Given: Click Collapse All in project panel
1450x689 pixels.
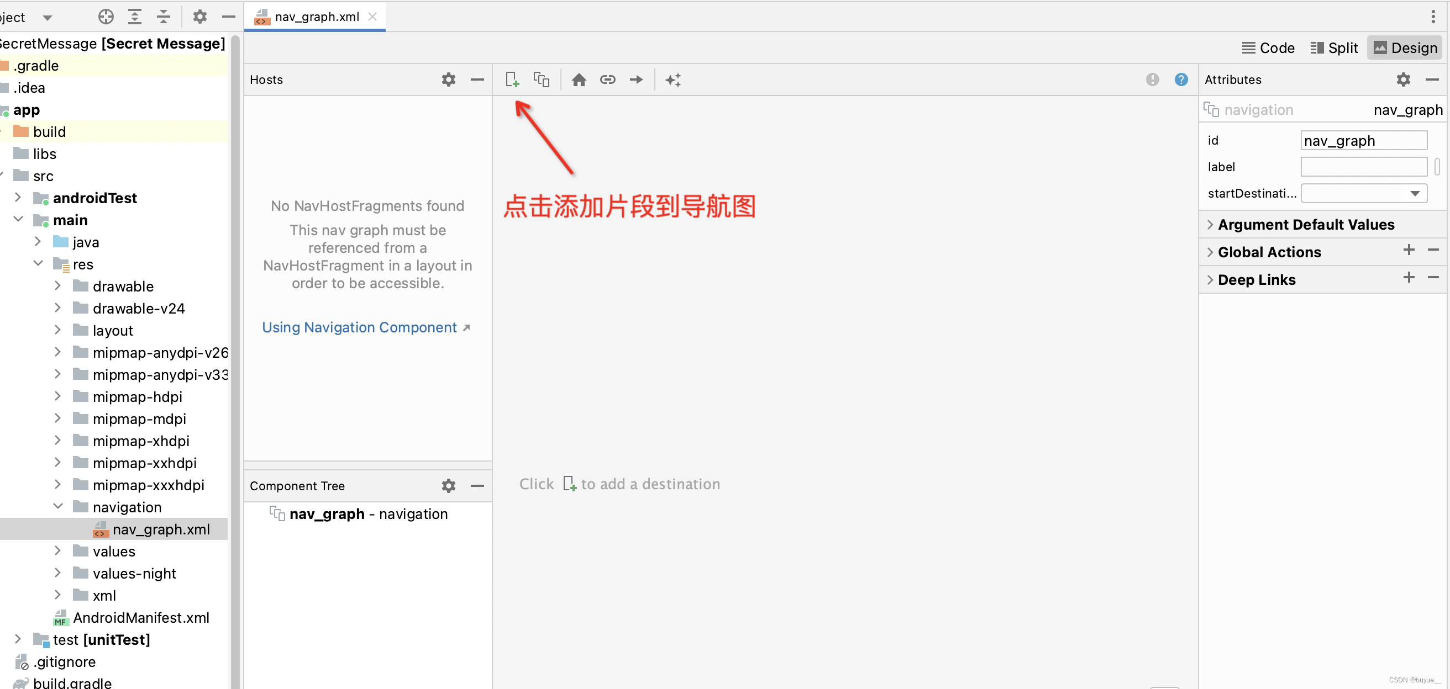Looking at the screenshot, I should point(163,17).
